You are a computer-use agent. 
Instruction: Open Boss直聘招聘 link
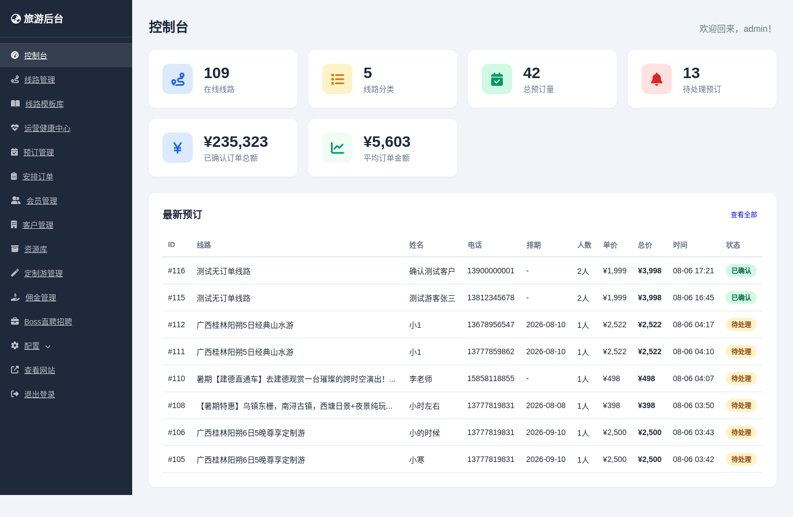(66, 321)
